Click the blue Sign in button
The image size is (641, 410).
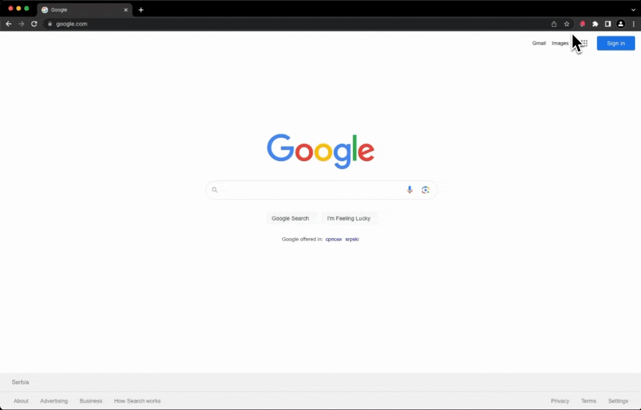click(x=615, y=43)
